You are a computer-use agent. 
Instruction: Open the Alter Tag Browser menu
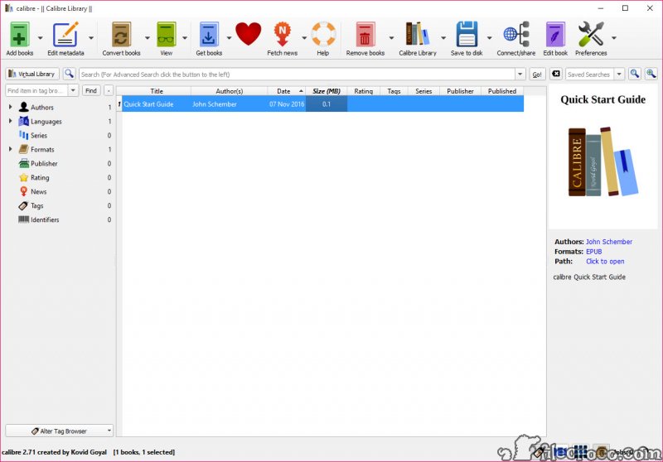click(x=59, y=431)
